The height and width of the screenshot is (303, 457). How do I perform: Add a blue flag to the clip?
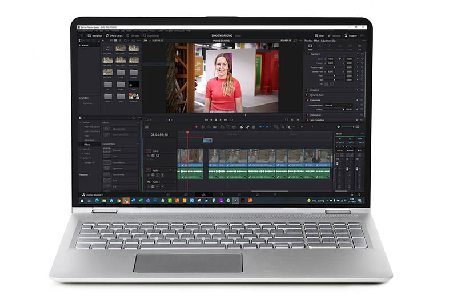[x=260, y=127]
